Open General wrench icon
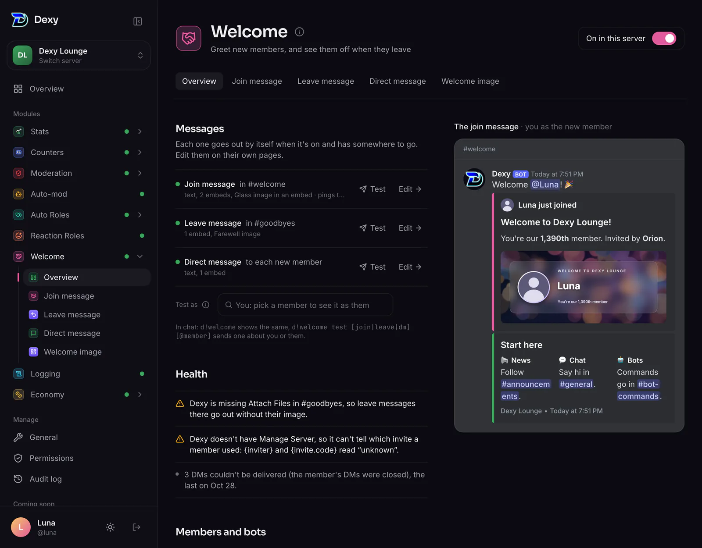This screenshot has height=548, width=702. 18,437
